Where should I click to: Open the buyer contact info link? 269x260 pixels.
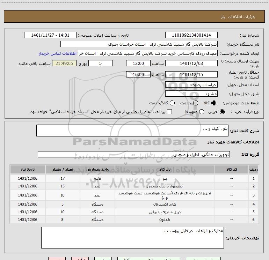[x=58, y=53]
